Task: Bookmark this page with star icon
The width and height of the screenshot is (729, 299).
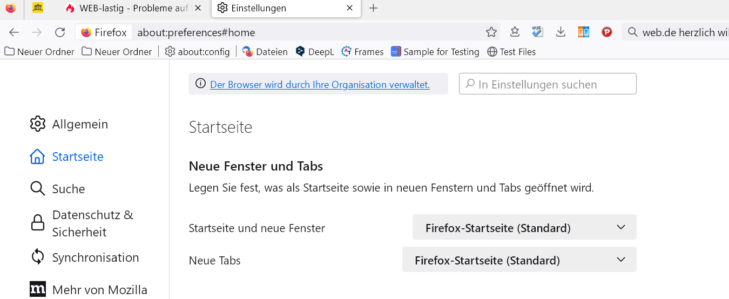Action: (491, 32)
